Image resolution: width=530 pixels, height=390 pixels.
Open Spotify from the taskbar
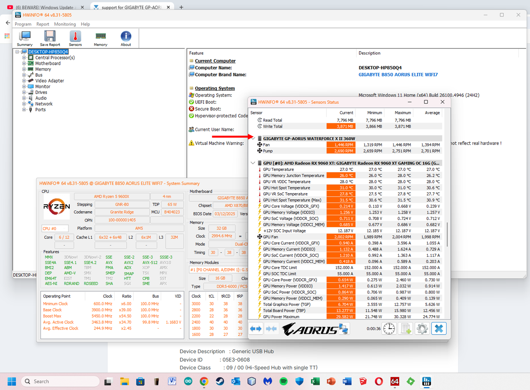click(x=284, y=381)
